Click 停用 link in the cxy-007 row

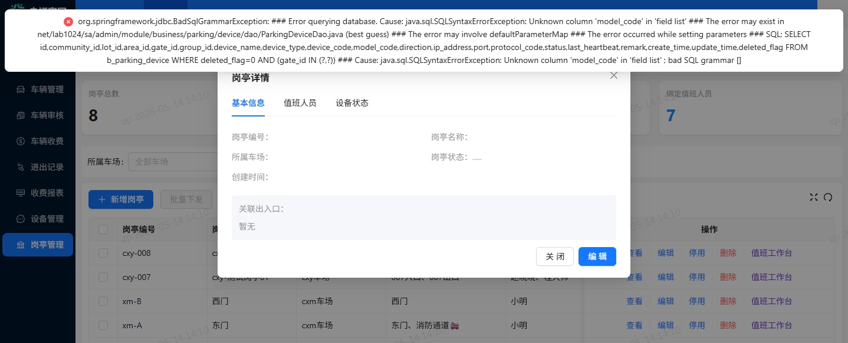point(697,277)
